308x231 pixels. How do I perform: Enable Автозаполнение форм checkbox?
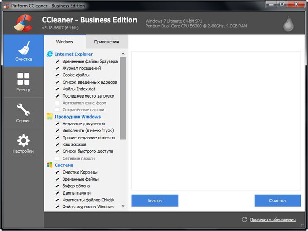(57, 103)
